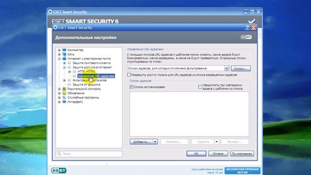Click the globe icon of Интернет и электронная почта
The width and height of the screenshot is (311, 175).
[64, 58]
